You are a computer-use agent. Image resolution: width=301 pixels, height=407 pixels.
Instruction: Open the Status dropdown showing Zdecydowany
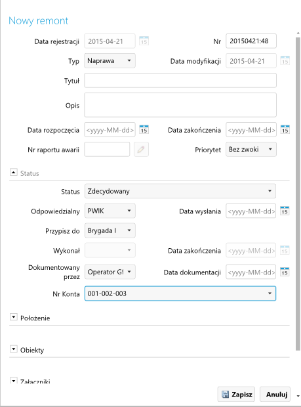(180, 191)
